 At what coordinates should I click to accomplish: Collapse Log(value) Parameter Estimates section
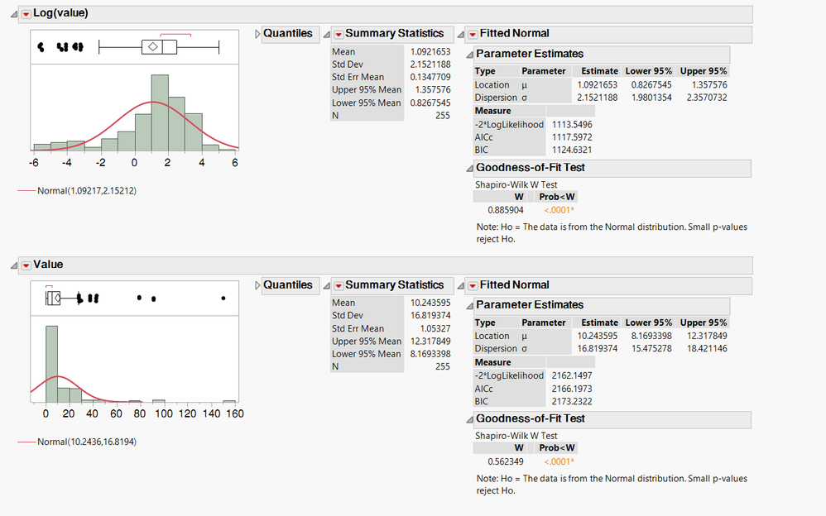469,55
